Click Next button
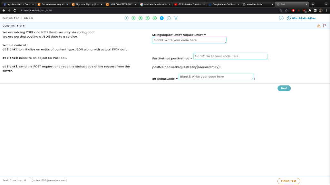 tap(284, 88)
